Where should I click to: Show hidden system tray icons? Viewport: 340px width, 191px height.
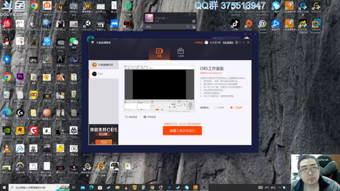280,188
